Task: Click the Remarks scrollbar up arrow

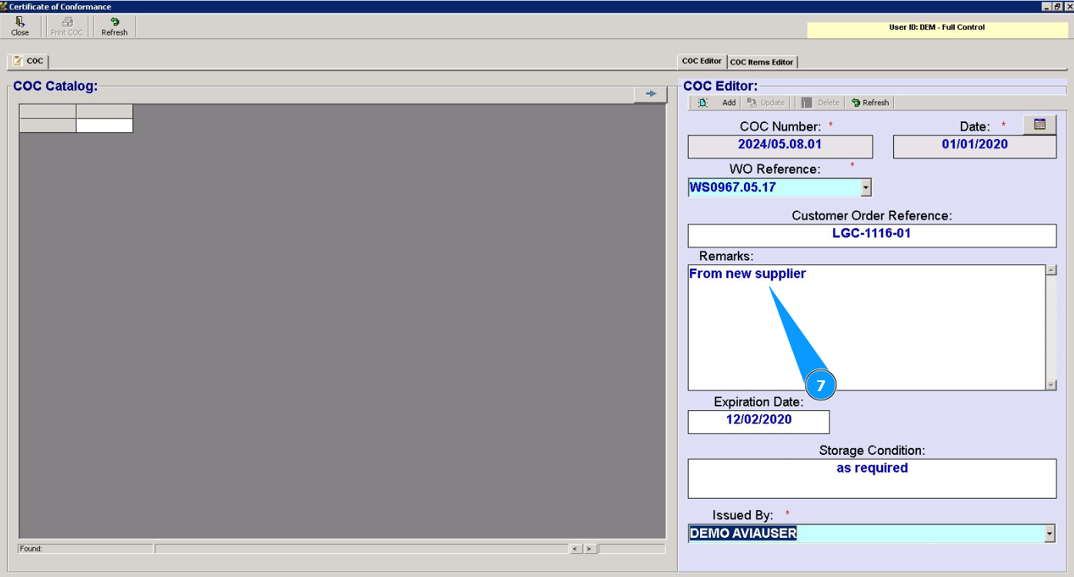Action: click(x=1051, y=270)
